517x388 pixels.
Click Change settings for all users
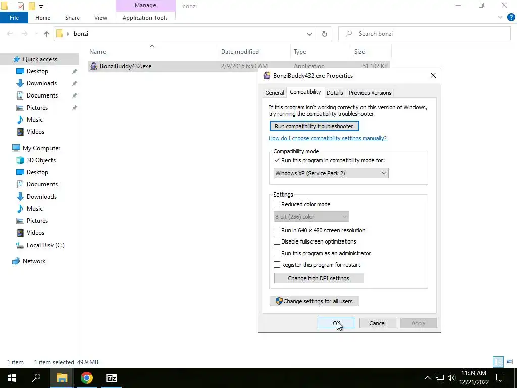coord(314,301)
